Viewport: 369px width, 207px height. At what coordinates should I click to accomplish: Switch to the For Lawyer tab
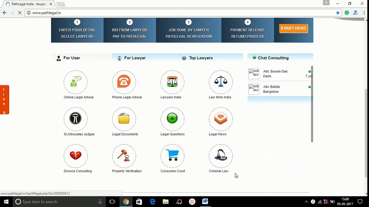(x=144, y=58)
